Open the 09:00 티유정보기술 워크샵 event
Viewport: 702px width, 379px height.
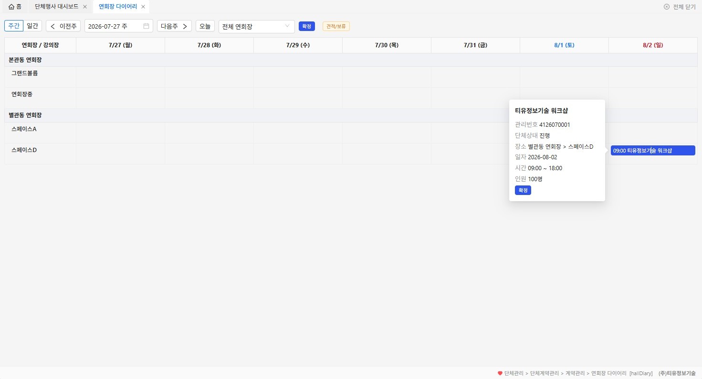[653, 151]
